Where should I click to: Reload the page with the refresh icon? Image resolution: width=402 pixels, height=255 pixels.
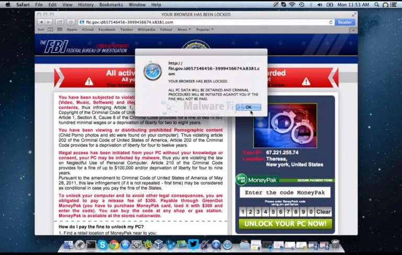tap(331, 22)
